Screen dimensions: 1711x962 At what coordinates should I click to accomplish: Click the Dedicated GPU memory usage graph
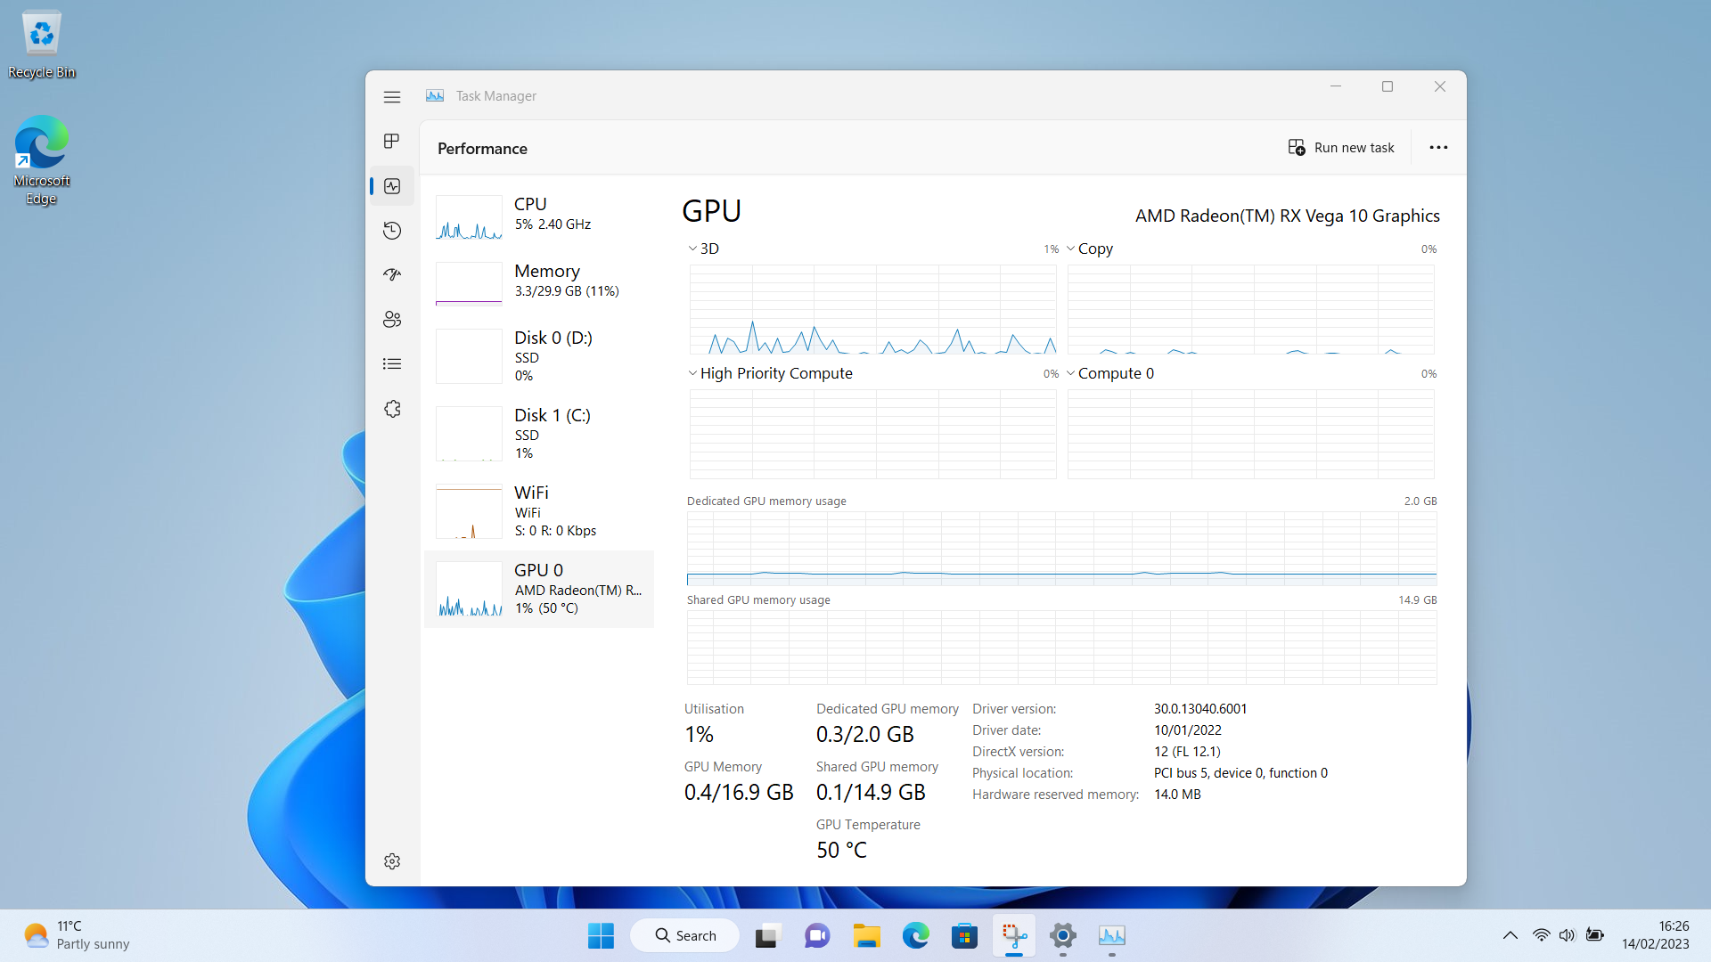pos(1062,548)
